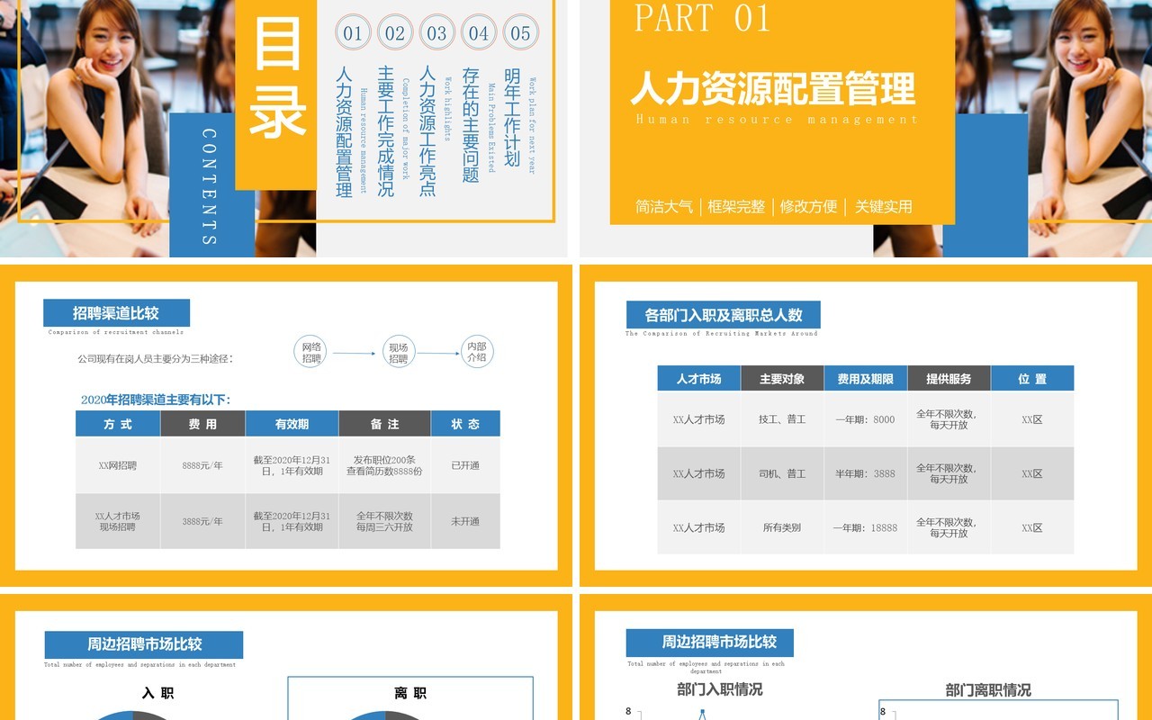Click the 半年期：3888 cell

click(865, 473)
